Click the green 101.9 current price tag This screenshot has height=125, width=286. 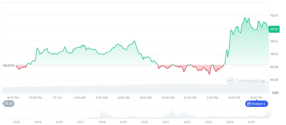pos(274,29)
